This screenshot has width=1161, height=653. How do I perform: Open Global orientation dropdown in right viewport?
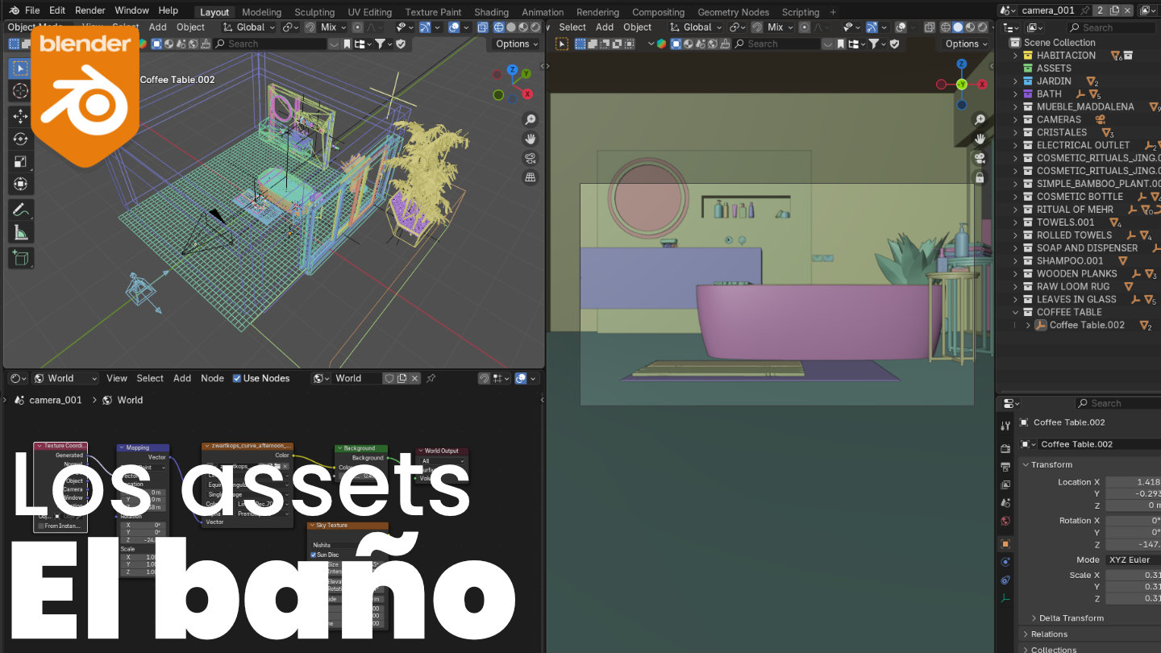pyautogui.click(x=697, y=27)
